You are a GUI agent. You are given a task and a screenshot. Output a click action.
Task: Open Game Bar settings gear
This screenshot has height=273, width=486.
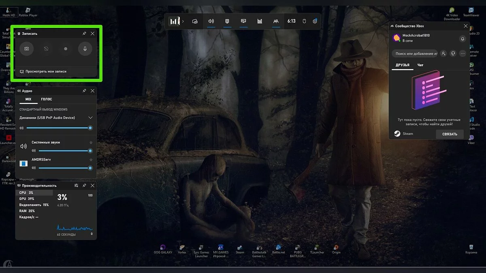tap(315, 21)
